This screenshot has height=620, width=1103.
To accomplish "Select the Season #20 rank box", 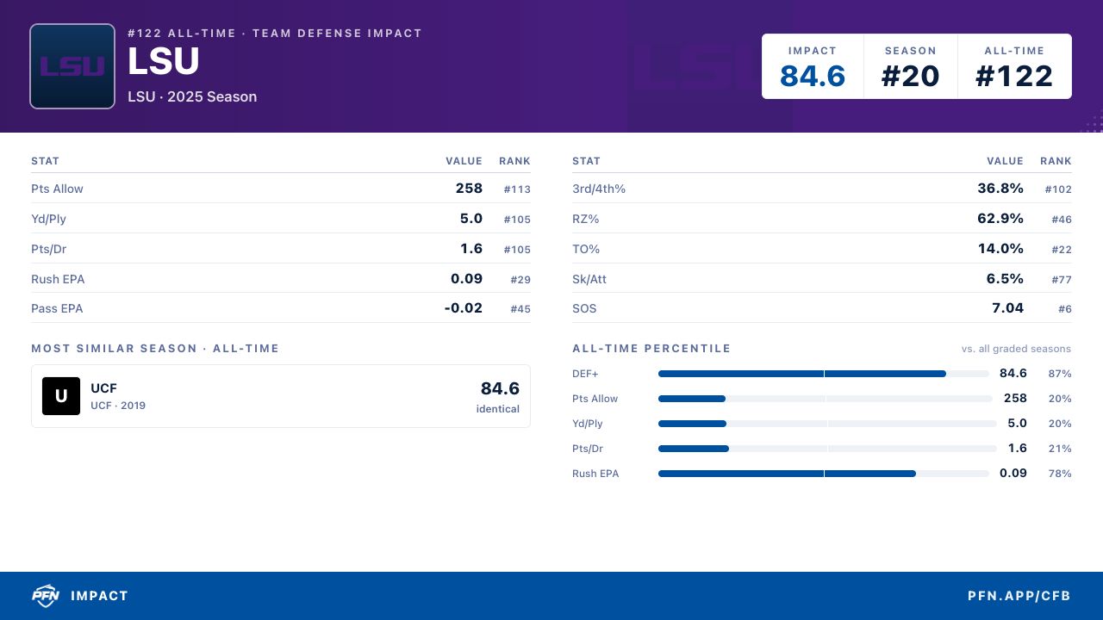I will pyautogui.click(x=910, y=66).
